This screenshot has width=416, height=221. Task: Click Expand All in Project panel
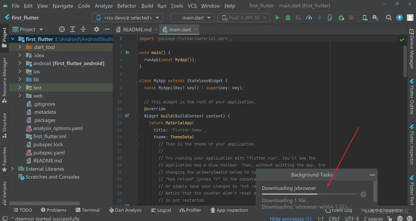72,29
